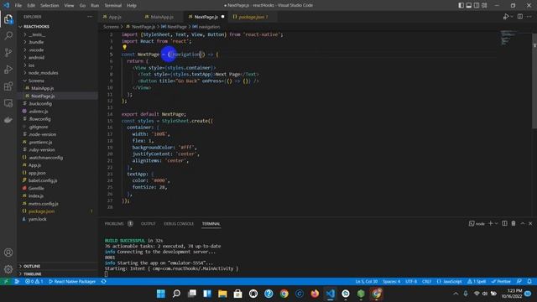Open the Search view in activity bar

click(8, 35)
